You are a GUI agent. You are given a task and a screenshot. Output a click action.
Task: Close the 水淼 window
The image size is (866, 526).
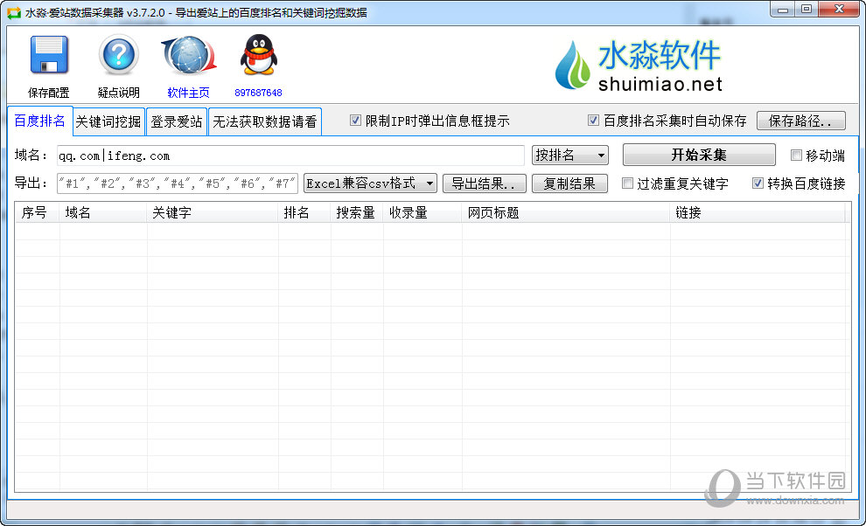(838, 10)
